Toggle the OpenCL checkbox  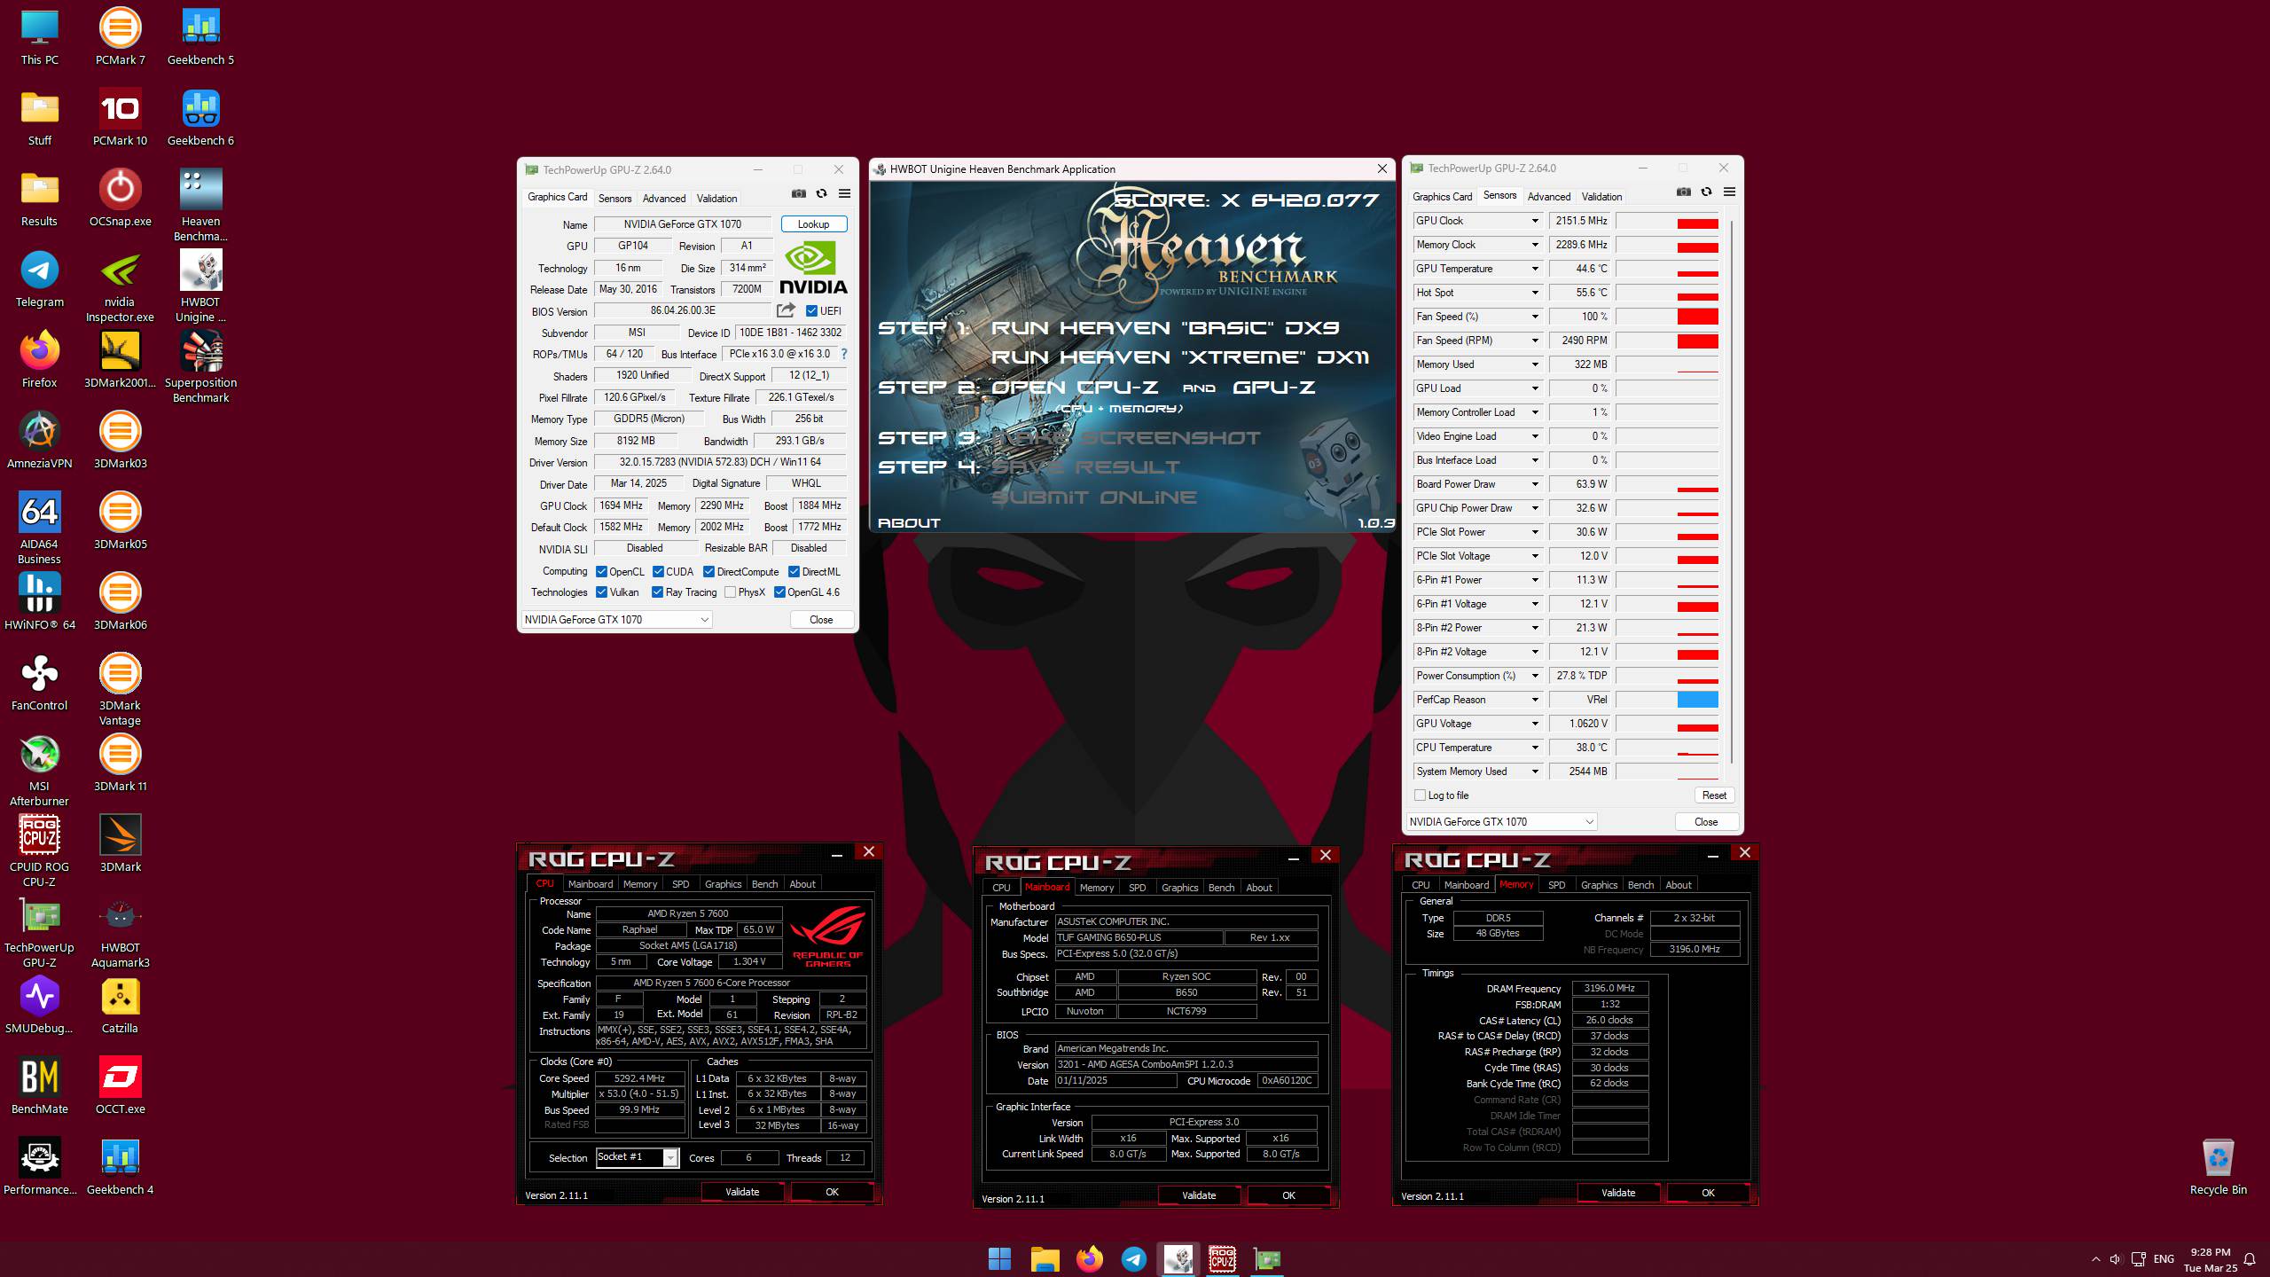coord(601,572)
